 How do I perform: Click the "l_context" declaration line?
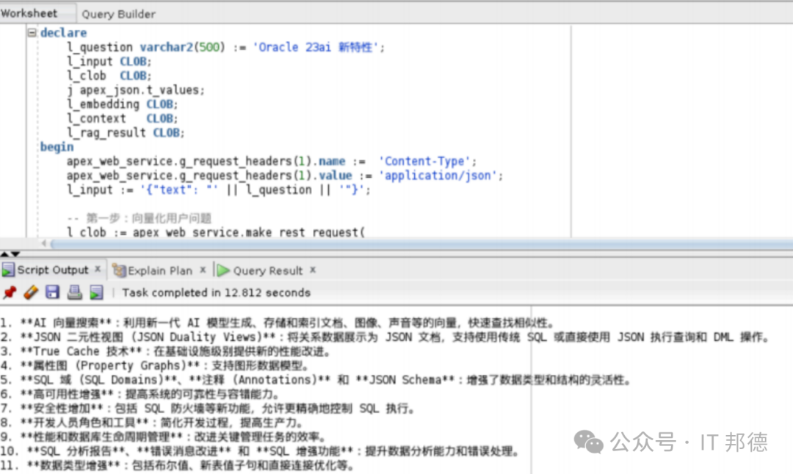(x=122, y=118)
